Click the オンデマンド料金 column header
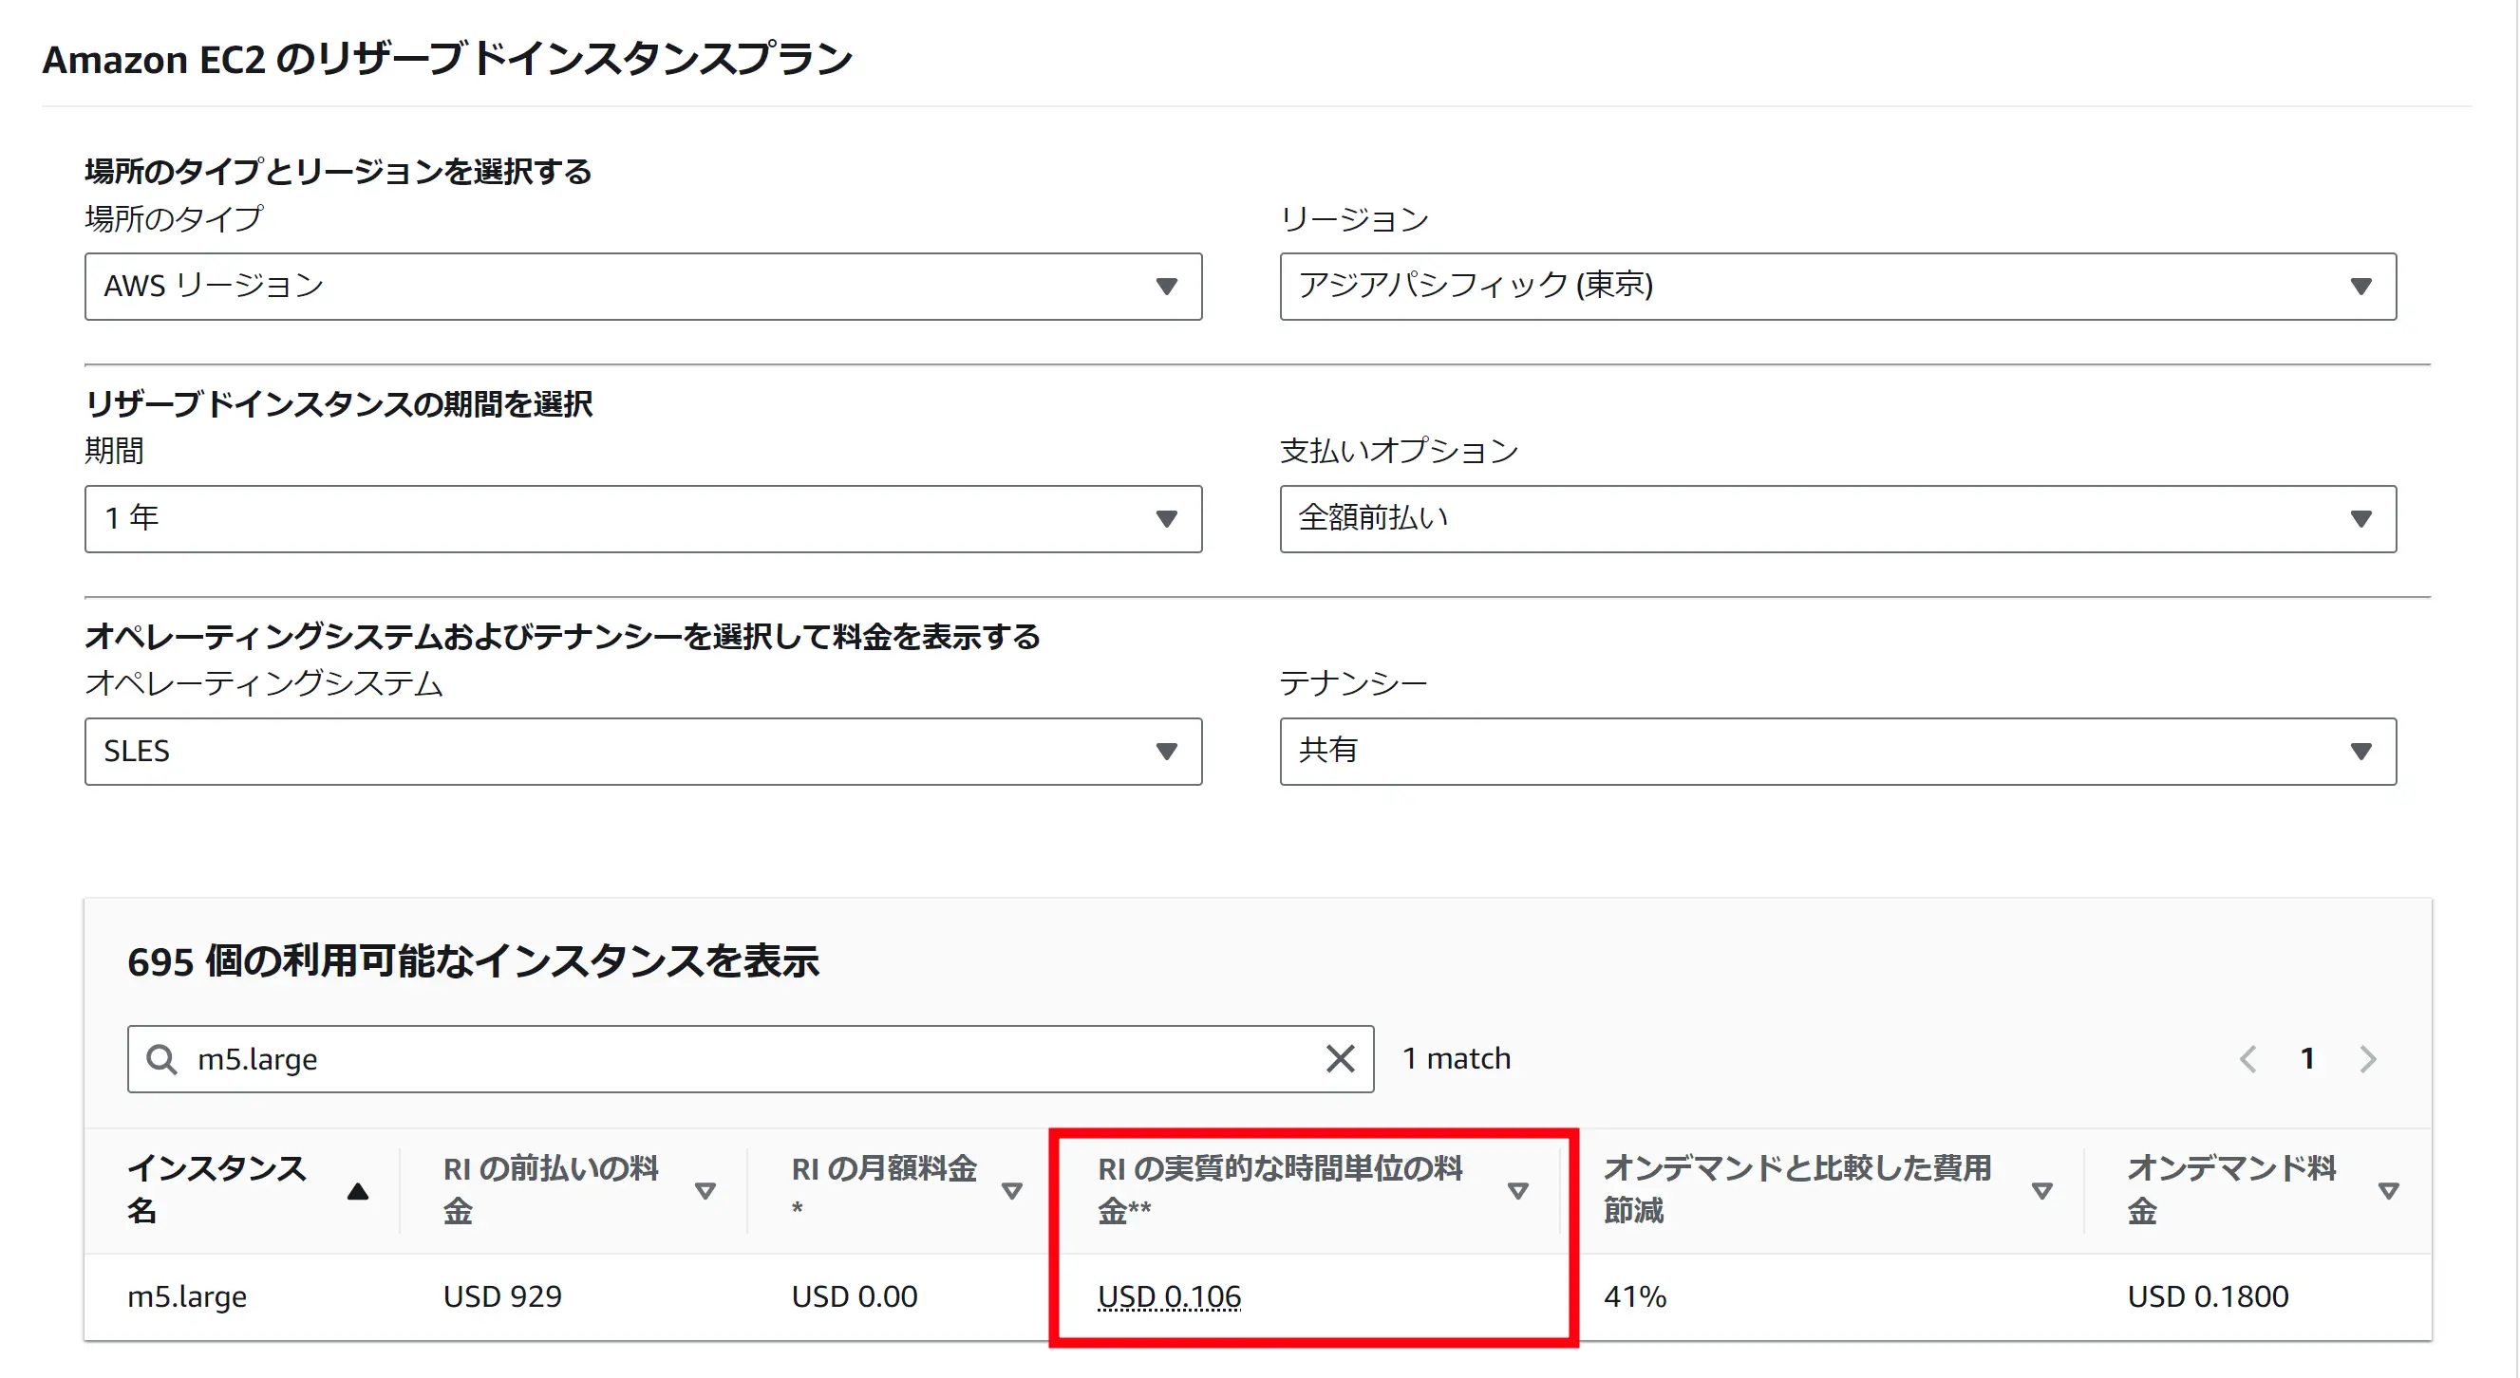Image resolution: width=2520 pixels, height=1378 pixels. click(2231, 1189)
